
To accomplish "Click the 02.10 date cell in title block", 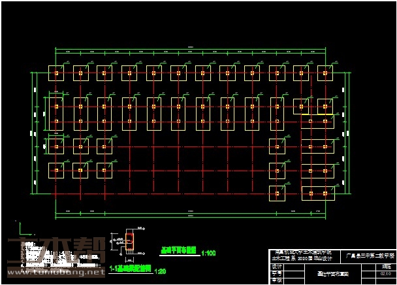I will [x=385, y=274].
